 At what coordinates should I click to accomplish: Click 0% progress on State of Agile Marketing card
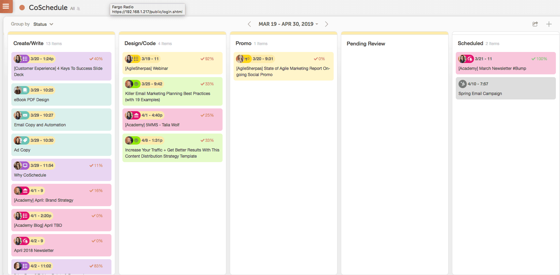(319, 59)
